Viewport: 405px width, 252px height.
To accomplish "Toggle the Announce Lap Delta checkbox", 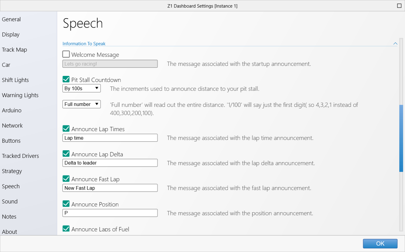I will [66, 154].
